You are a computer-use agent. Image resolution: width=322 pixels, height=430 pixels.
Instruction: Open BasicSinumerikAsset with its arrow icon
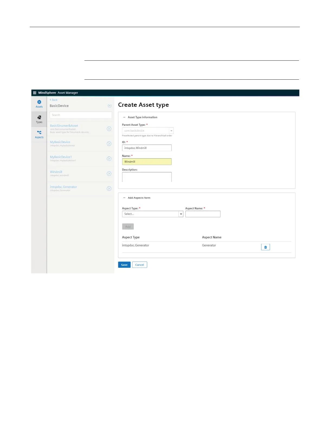(109, 129)
